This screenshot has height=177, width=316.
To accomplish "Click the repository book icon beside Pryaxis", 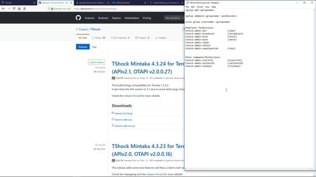I will [77, 29].
